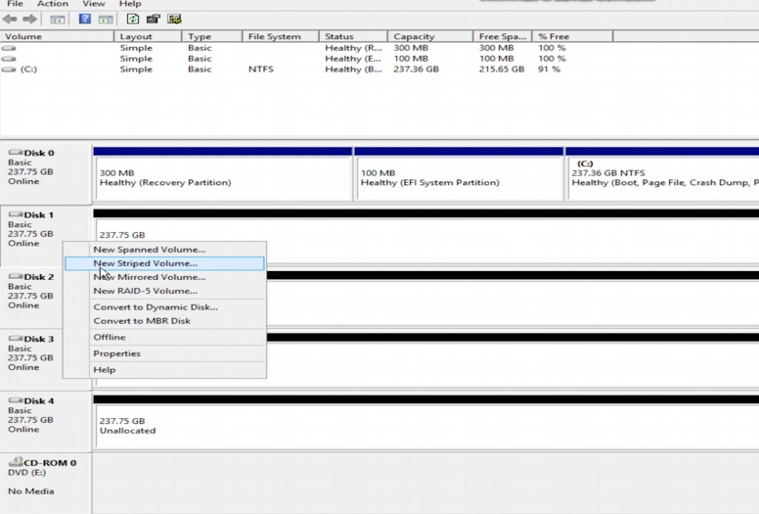This screenshot has height=514, width=759.
Task: Click 'Healthy (R...' status cell
Action: pyautogui.click(x=353, y=48)
